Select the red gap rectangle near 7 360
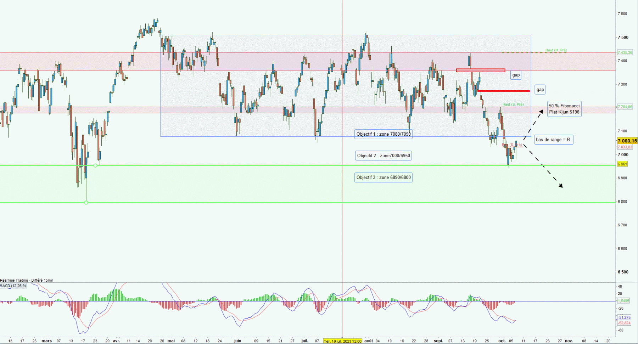This screenshot has width=638, height=344. (481, 71)
